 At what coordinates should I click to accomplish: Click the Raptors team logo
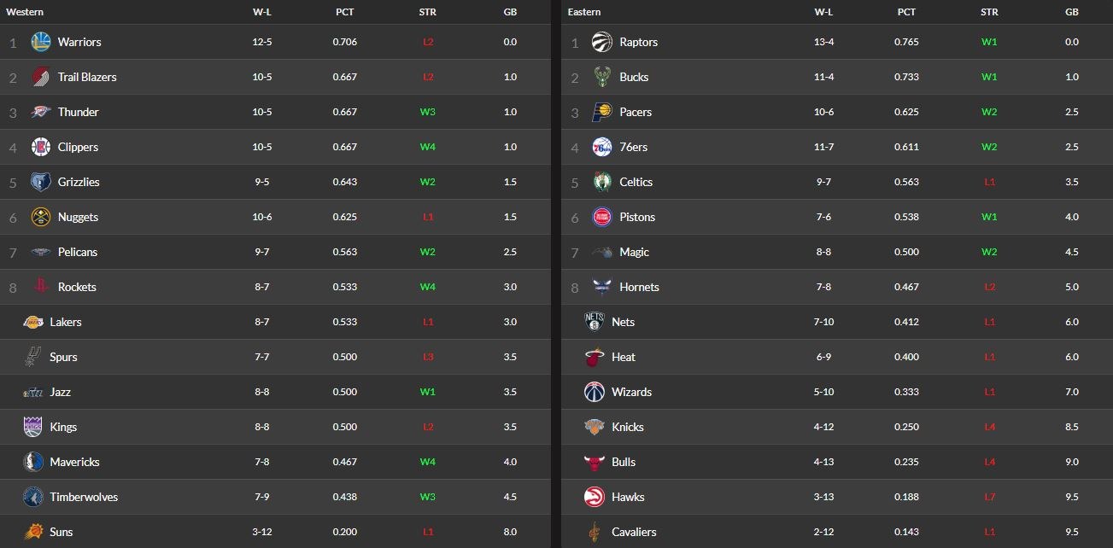click(x=602, y=42)
